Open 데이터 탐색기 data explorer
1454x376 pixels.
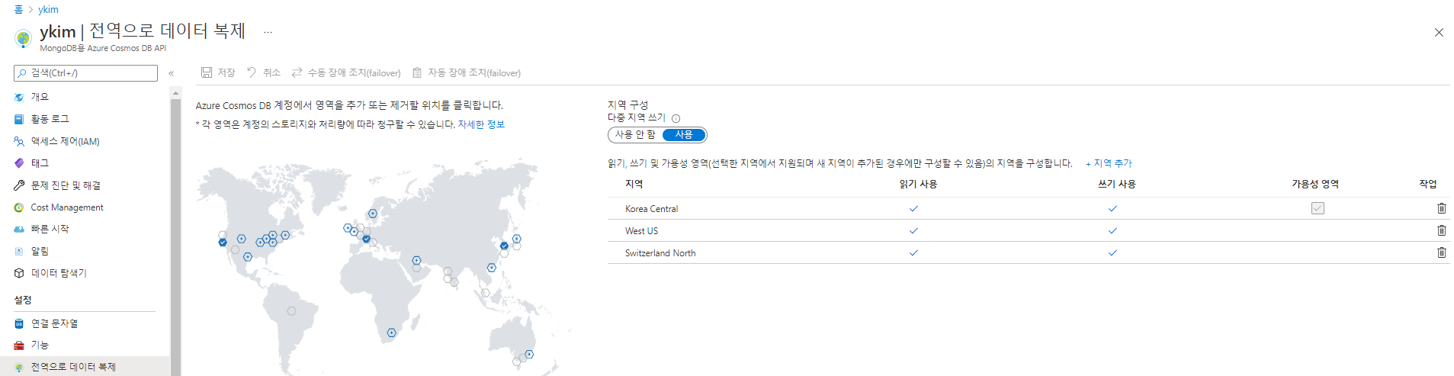coord(59,273)
